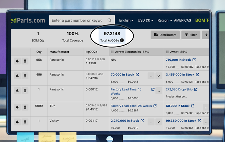Screen dimensions: 225x142
Task: Open external link icon beside 70,000 In Stock
Action: [138, 74]
